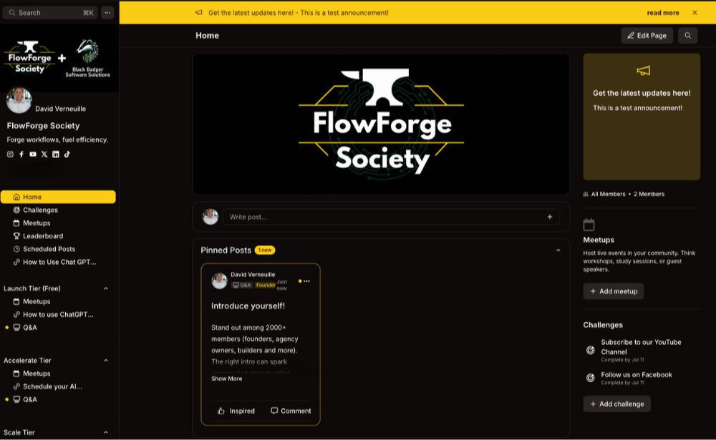Viewport: 716px width, 440px height.
Task: Click the search magnifier next to Edit Page
Action: point(687,36)
